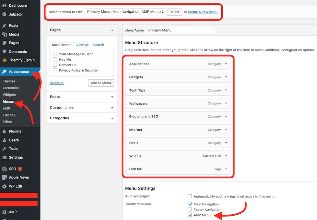The image size is (317, 220).
Task: Open Media library icon in sidebar
Action: pos(4,34)
